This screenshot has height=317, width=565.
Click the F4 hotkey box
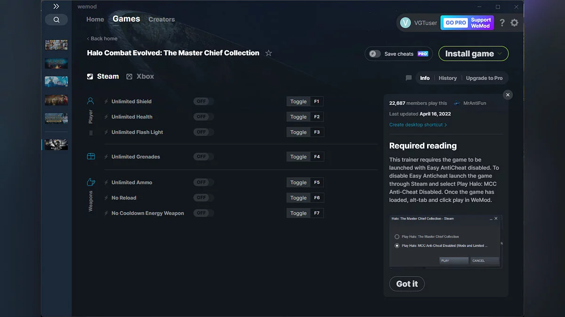pyautogui.click(x=317, y=157)
